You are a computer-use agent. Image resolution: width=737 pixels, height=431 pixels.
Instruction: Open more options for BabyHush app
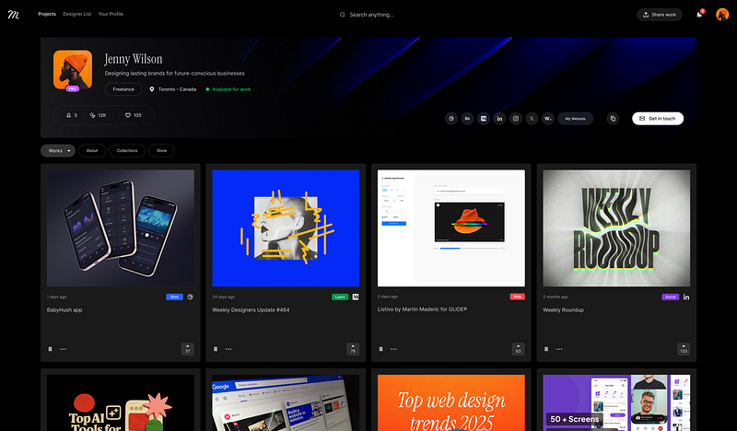click(x=63, y=349)
